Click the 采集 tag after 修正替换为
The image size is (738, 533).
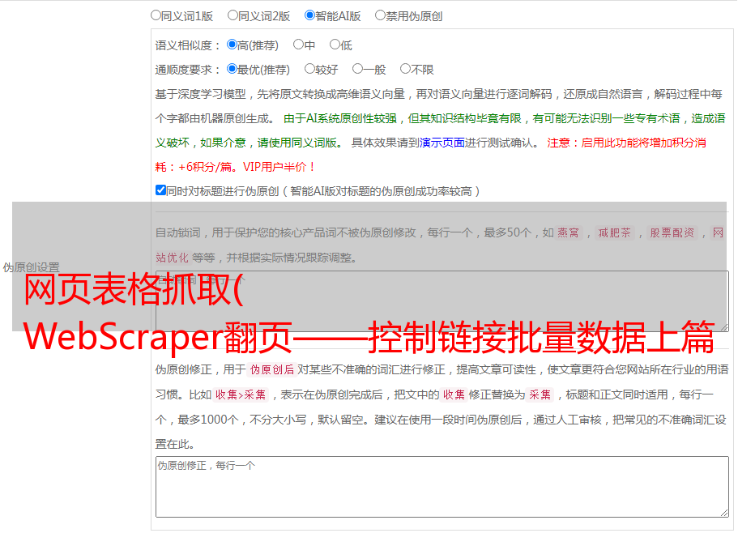point(540,394)
